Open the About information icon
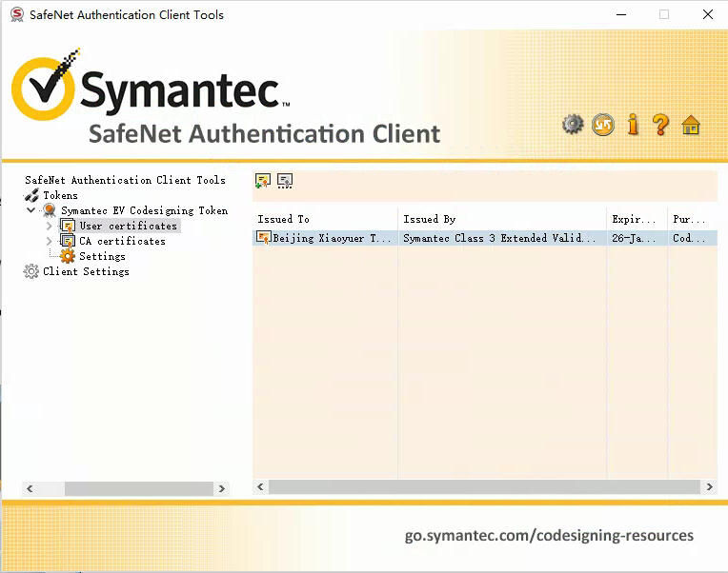 [633, 125]
